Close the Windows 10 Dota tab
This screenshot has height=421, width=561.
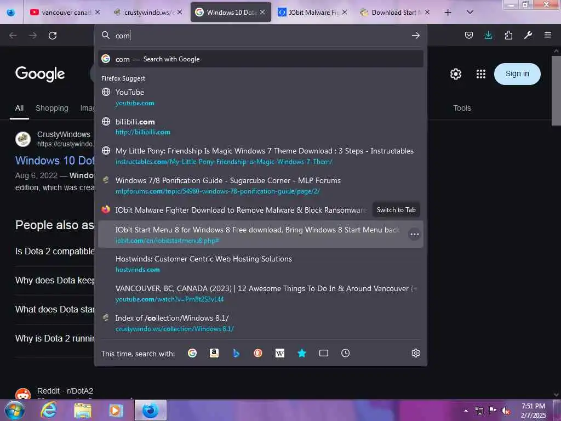pyautogui.click(x=262, y=12)
